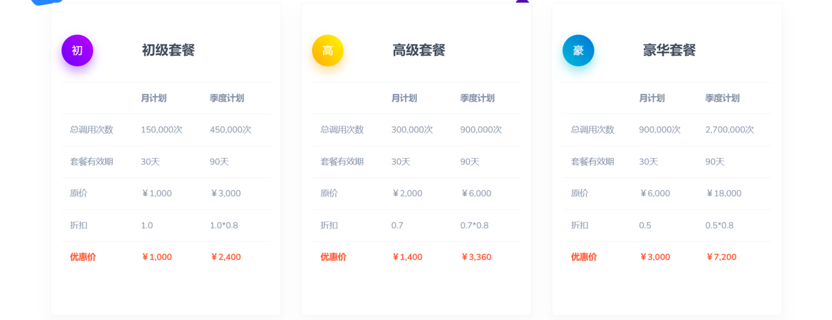Select the 初级套餐 title
The height and width of the screenshot is (320, 832).
[x=168, y=50]
